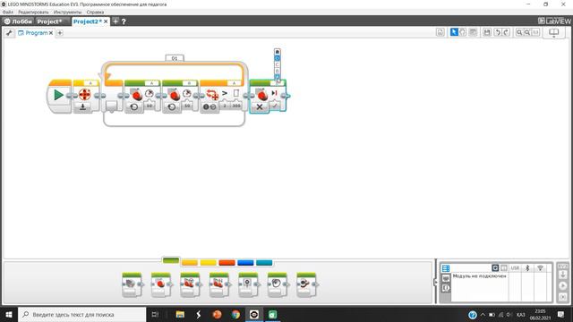The width and height of the screenshot is (573, 322).
Task: Close the Project2* tab
Action: [106, 21]
